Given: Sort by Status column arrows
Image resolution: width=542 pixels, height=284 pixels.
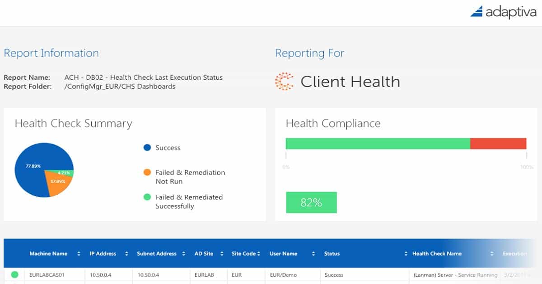Looking at the screenshot, I should tap(406, 254).
